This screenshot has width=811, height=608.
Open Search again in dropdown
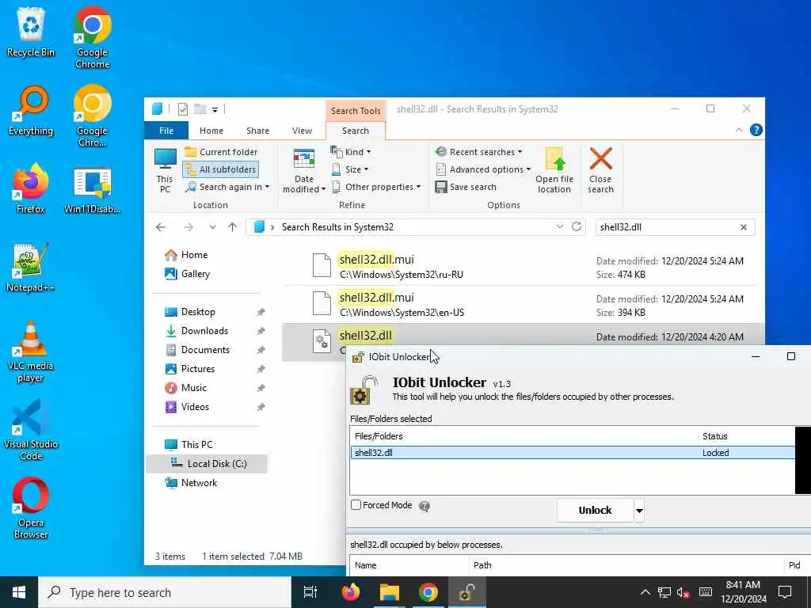pos(227,187)
